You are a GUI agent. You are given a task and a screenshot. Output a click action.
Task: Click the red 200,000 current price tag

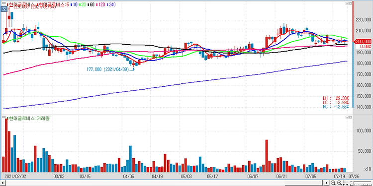tap(363, 41)
